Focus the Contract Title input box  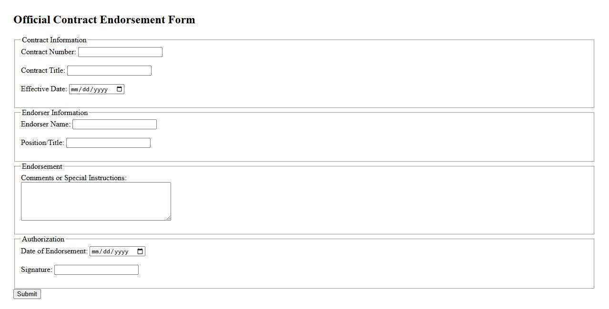[x=109, y=71]
